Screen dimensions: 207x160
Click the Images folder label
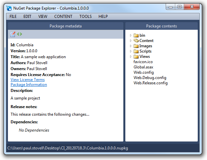point(146,46)
